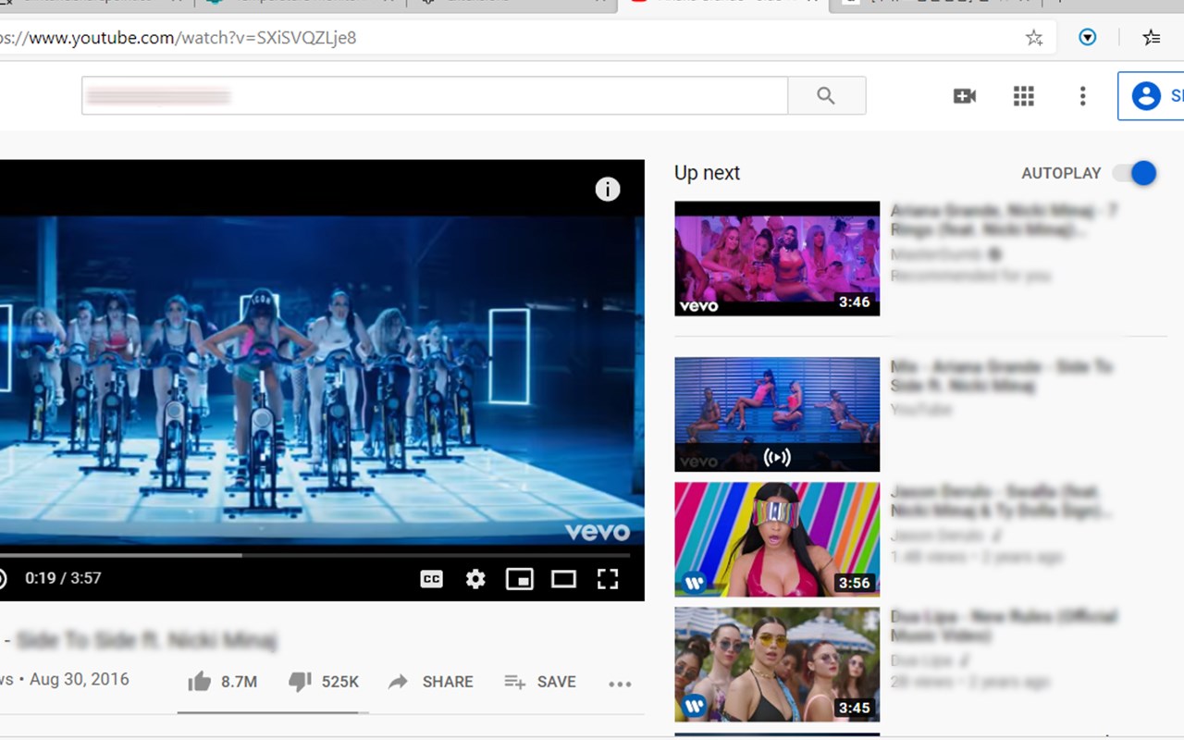Click the Up next heading text
This screenshot has height=740, width=1184.
coord(708,173)
